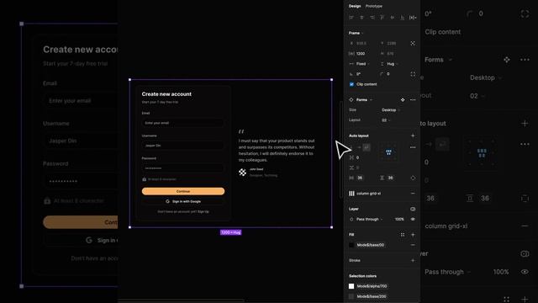Select wrap auto layout direction in small panel

tap(367, 147)
